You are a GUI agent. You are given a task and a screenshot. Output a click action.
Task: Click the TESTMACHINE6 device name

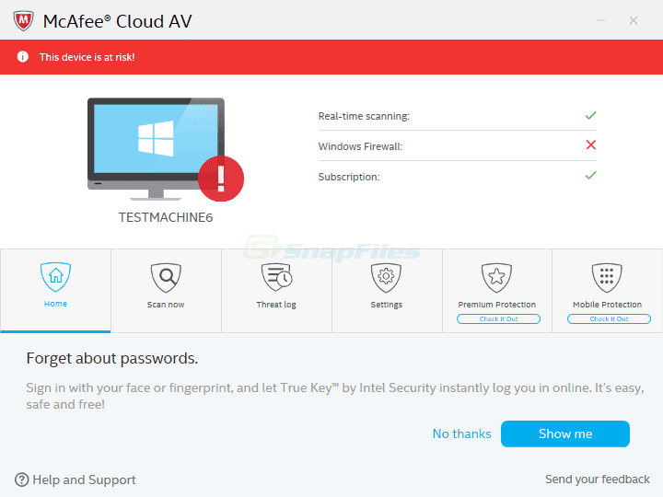click(x=166, y=217)
